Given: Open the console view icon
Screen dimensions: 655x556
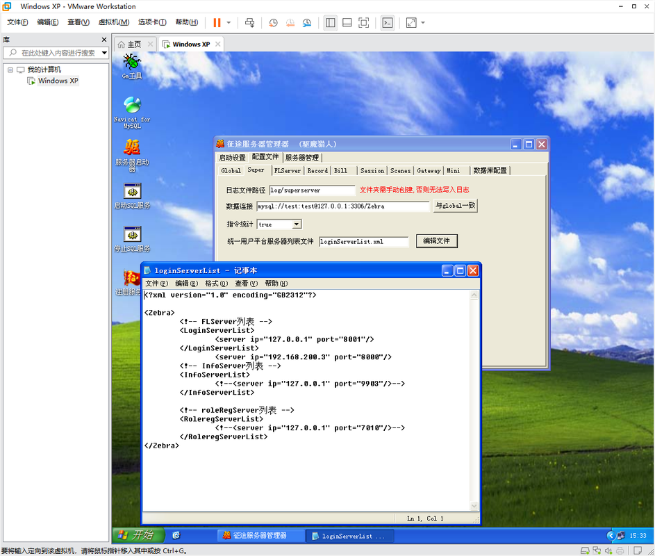Looking at the screenshot, I should [388, 22].
